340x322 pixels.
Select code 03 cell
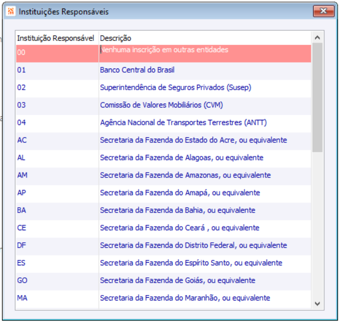(57, 105)
